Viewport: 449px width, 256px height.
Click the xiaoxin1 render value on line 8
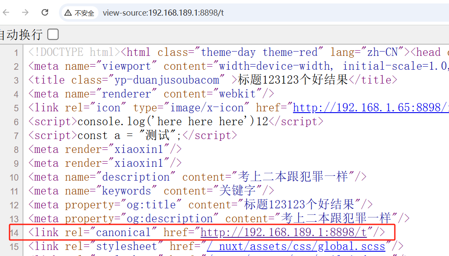(x=139, y=149)
